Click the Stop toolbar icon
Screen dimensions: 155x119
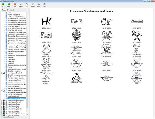15,5
